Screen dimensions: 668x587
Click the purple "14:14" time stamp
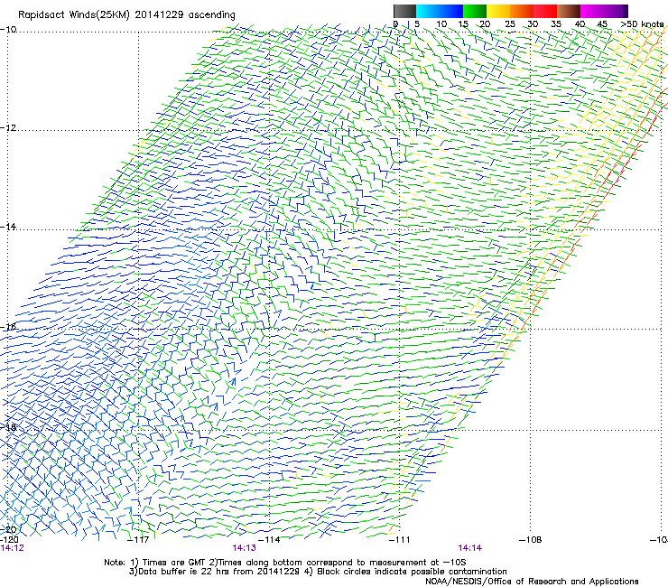point(470,548)
